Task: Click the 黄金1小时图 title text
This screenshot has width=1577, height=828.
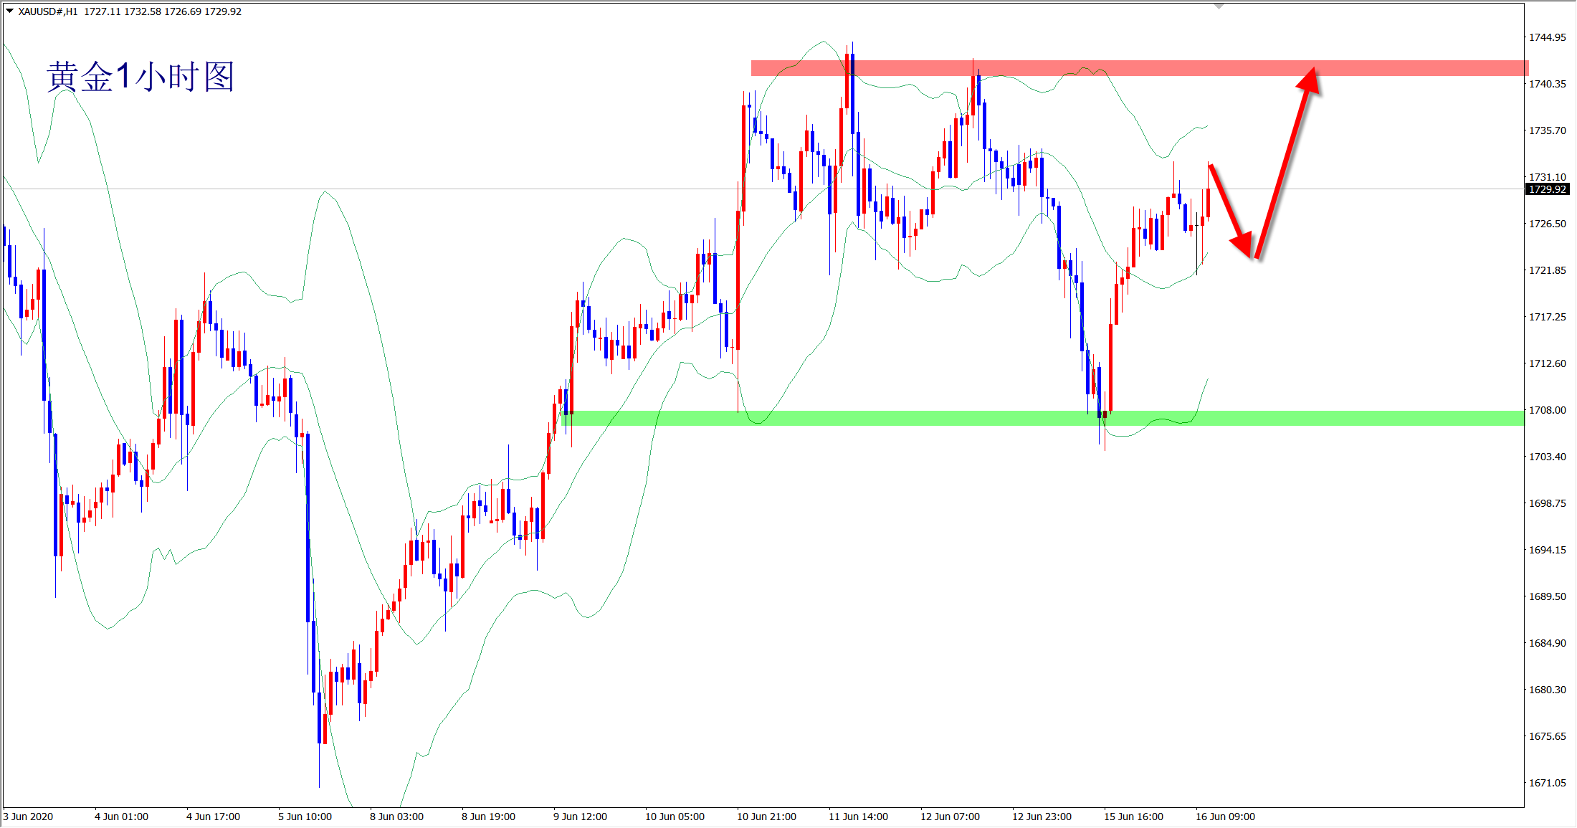Action: [x=140, y=77]
